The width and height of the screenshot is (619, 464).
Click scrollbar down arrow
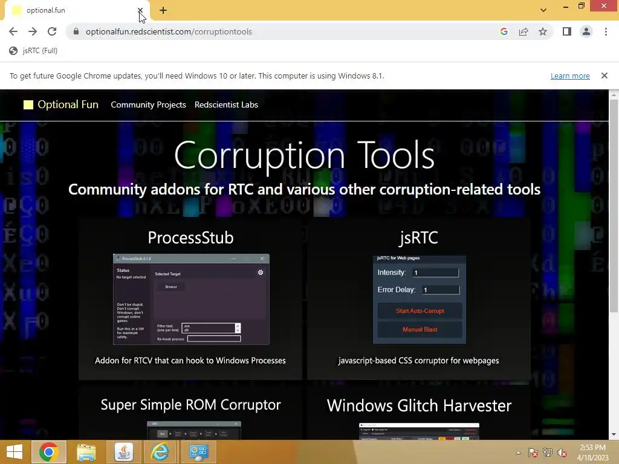(x=614, y=434)
